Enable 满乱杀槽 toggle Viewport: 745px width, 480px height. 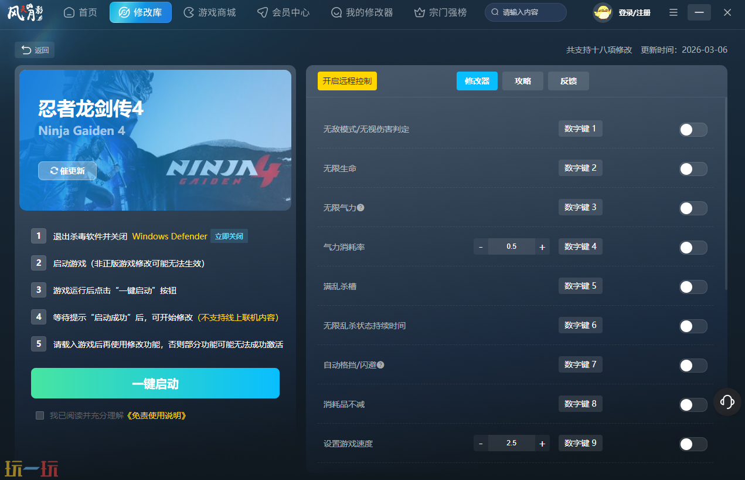click(693, 287)
